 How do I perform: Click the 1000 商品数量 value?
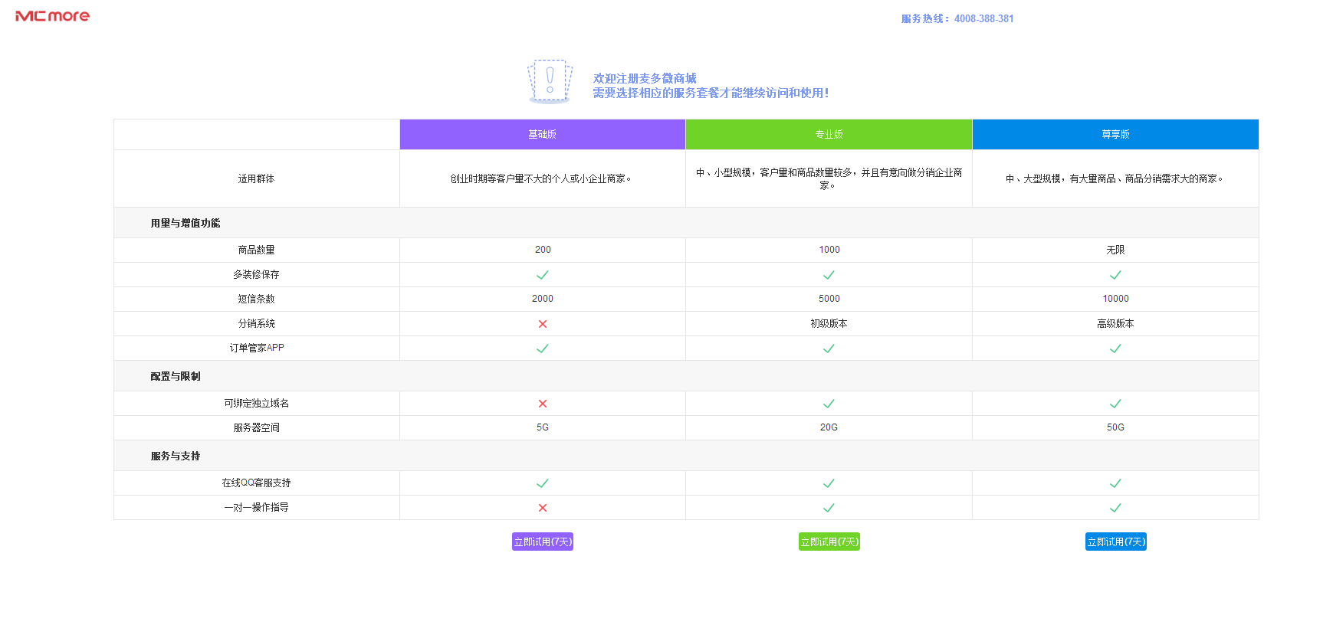(x=829, y=250)
